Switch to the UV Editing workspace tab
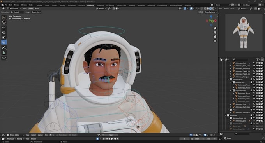Image resolution: width=265 pixels, height=143 pixels. click(110, 5)
